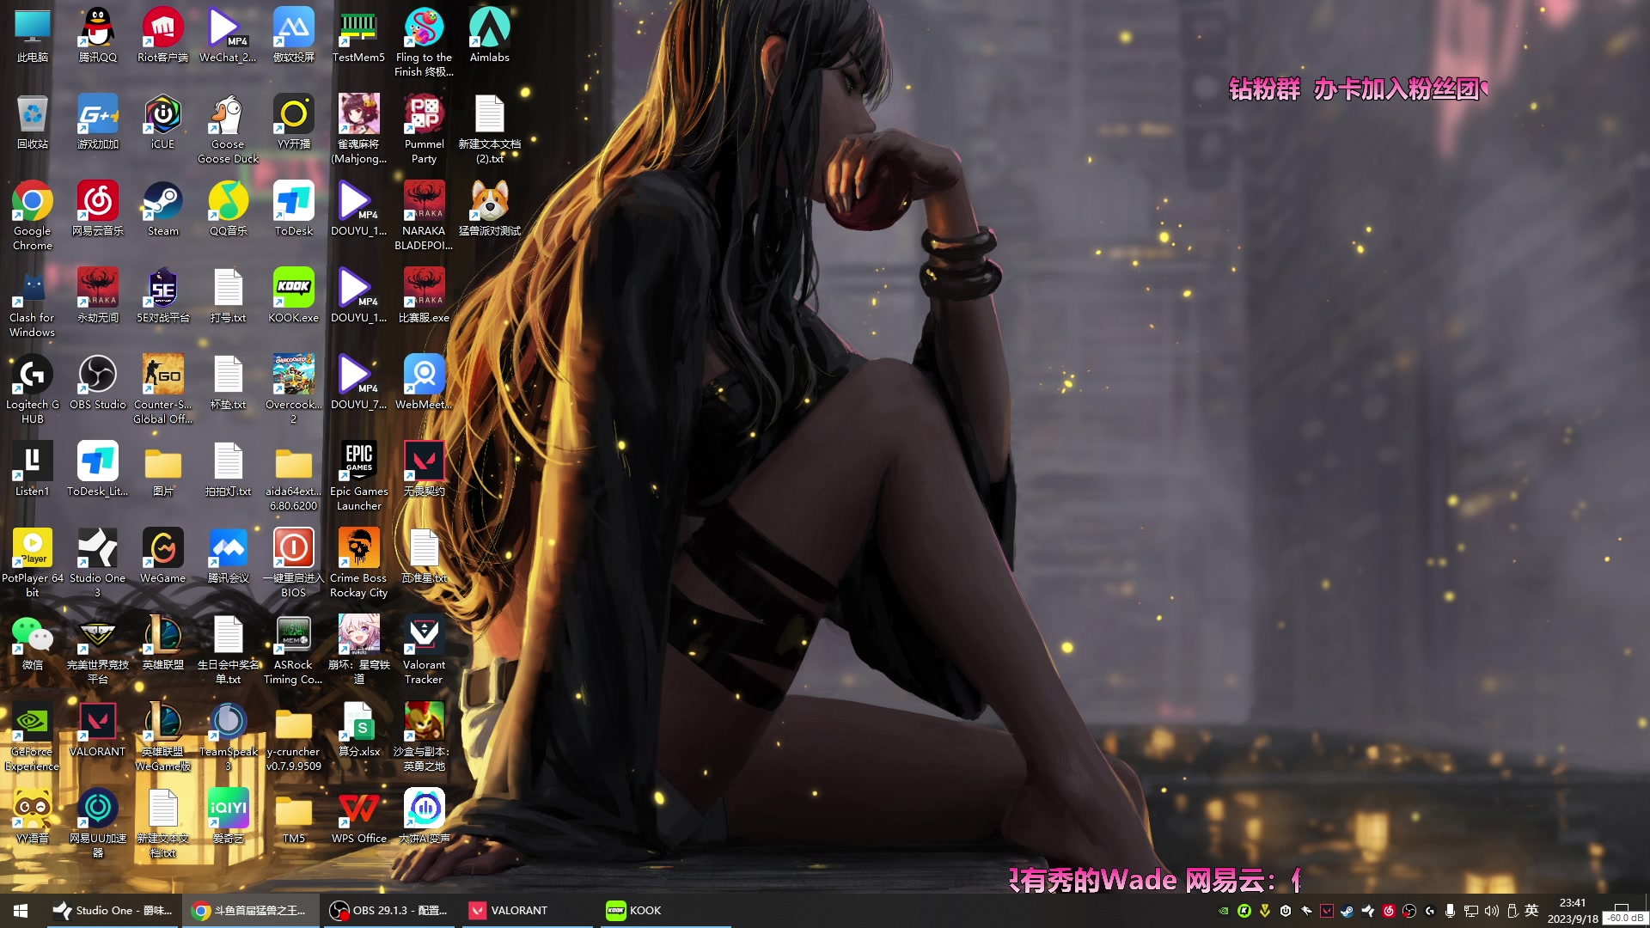Select the Counter-Strike Global Offensive icon

(163, 389)
